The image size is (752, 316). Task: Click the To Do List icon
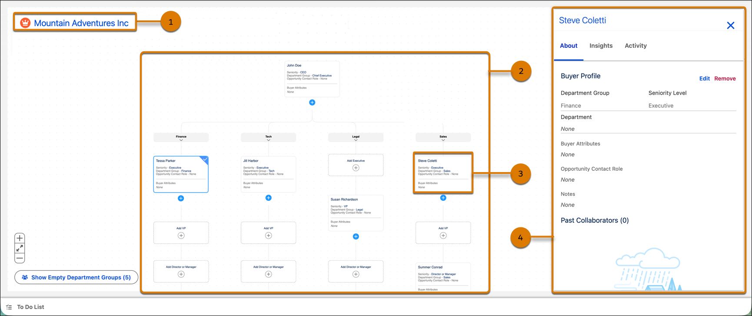coord(9,307)
